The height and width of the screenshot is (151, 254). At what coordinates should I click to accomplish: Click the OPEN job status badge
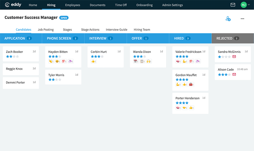tap(64, 18)
